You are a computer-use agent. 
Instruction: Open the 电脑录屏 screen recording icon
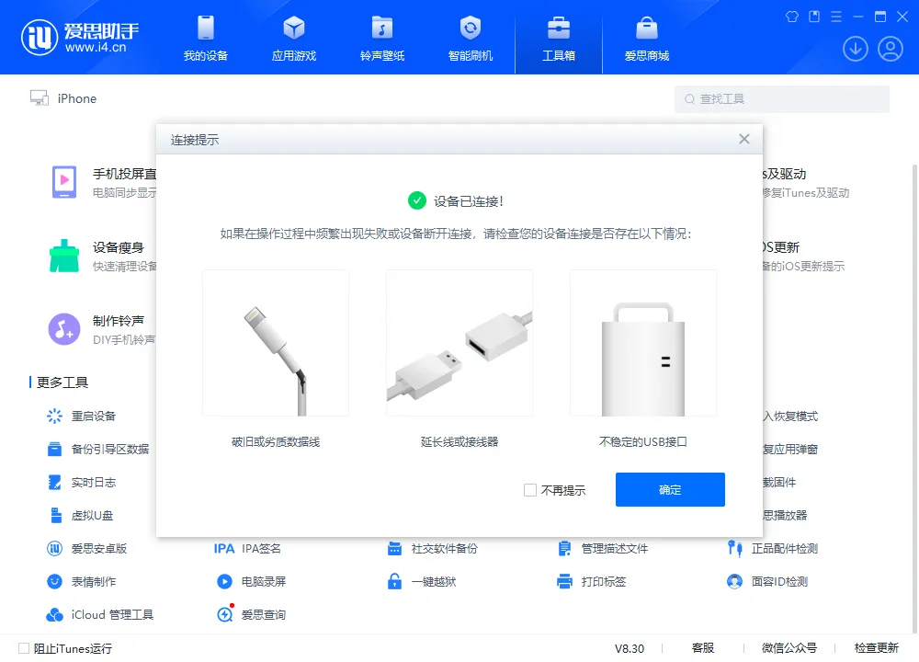(x=224, y=582)
